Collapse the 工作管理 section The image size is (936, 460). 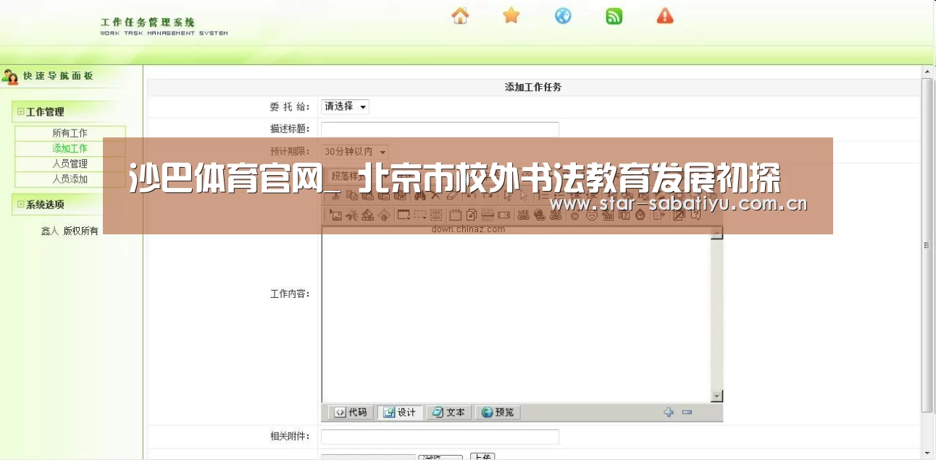pos(21,111)
